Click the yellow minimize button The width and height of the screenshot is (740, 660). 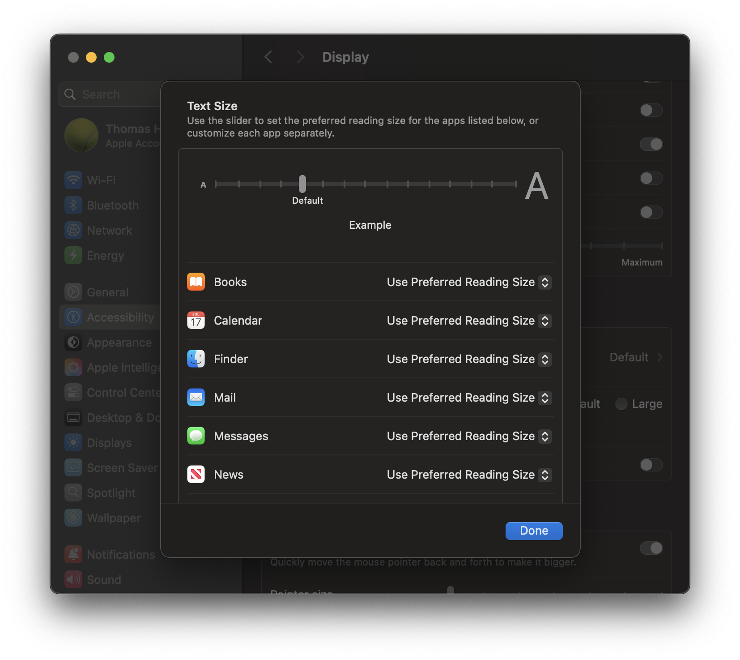pos(91,57)
